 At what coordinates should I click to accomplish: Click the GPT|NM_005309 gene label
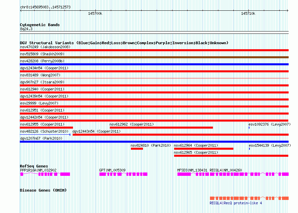click(x=112, y=170)
